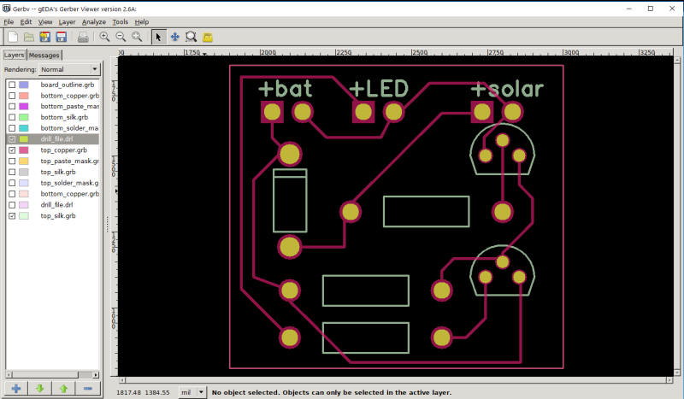Viewport: 684px width, 399px height.
Task: Click the New project toolbar icon
Action: click(12, 37)
